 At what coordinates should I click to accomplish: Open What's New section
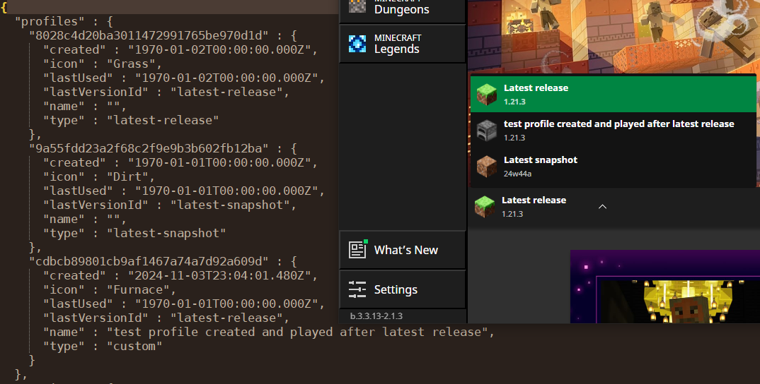click(403, 250)
